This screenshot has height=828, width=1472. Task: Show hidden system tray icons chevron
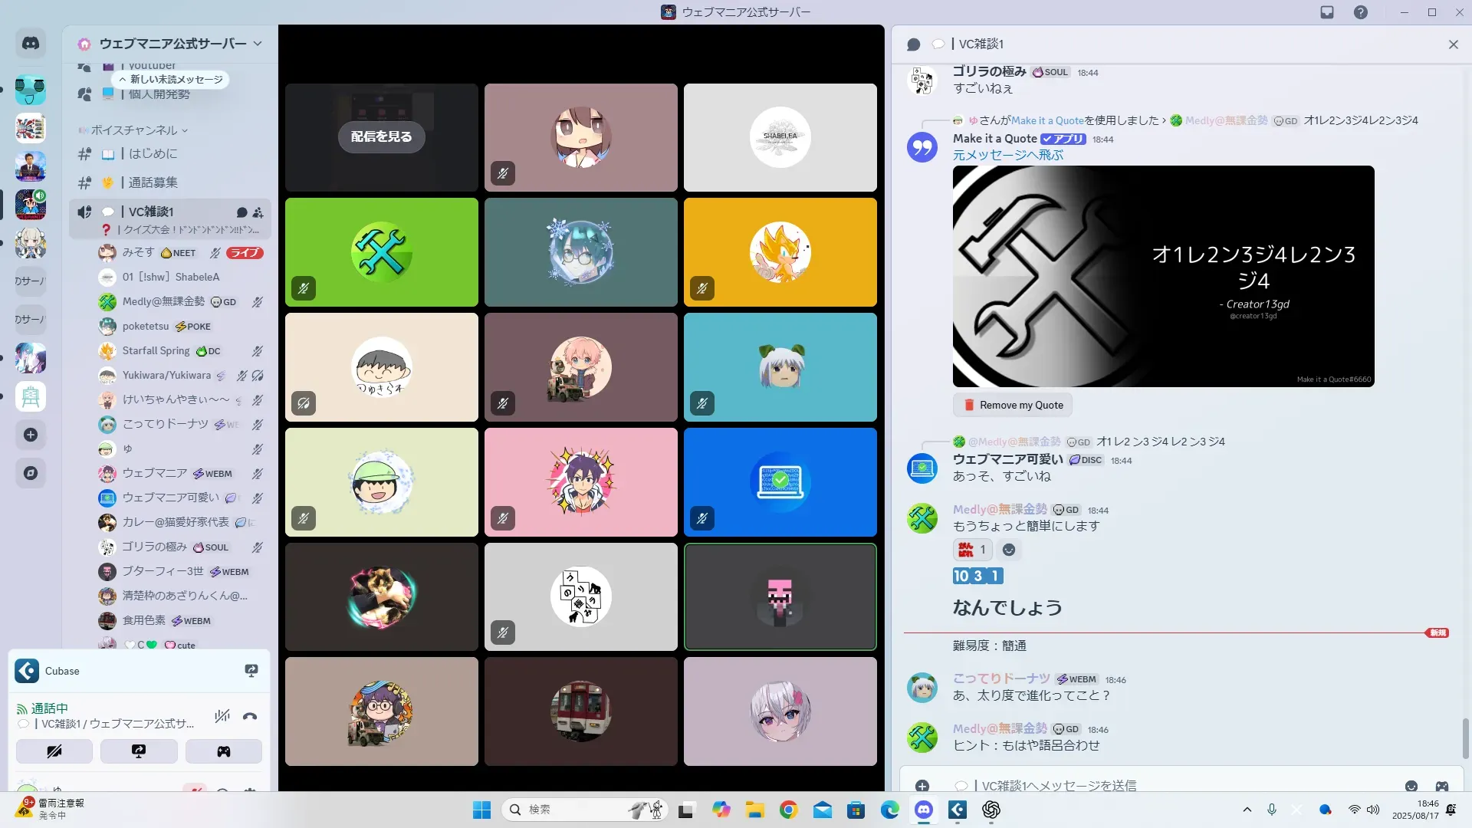[x=1247, y=810]
